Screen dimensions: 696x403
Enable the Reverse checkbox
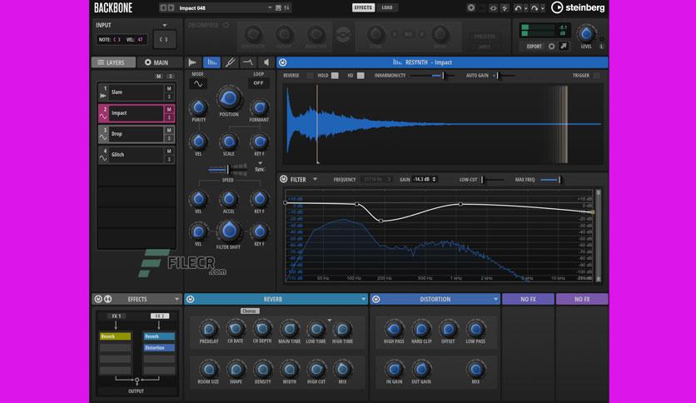[x=310, y=76]
